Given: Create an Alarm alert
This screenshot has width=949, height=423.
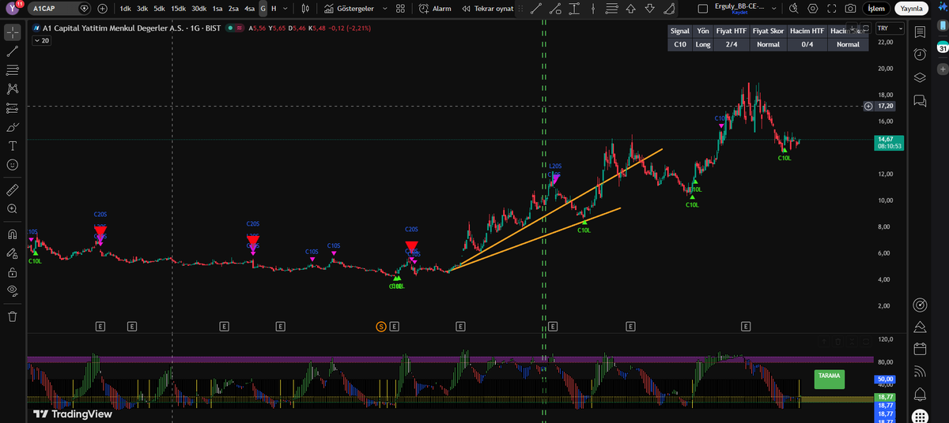Looking at the screenshot, I should pos(435,9).
